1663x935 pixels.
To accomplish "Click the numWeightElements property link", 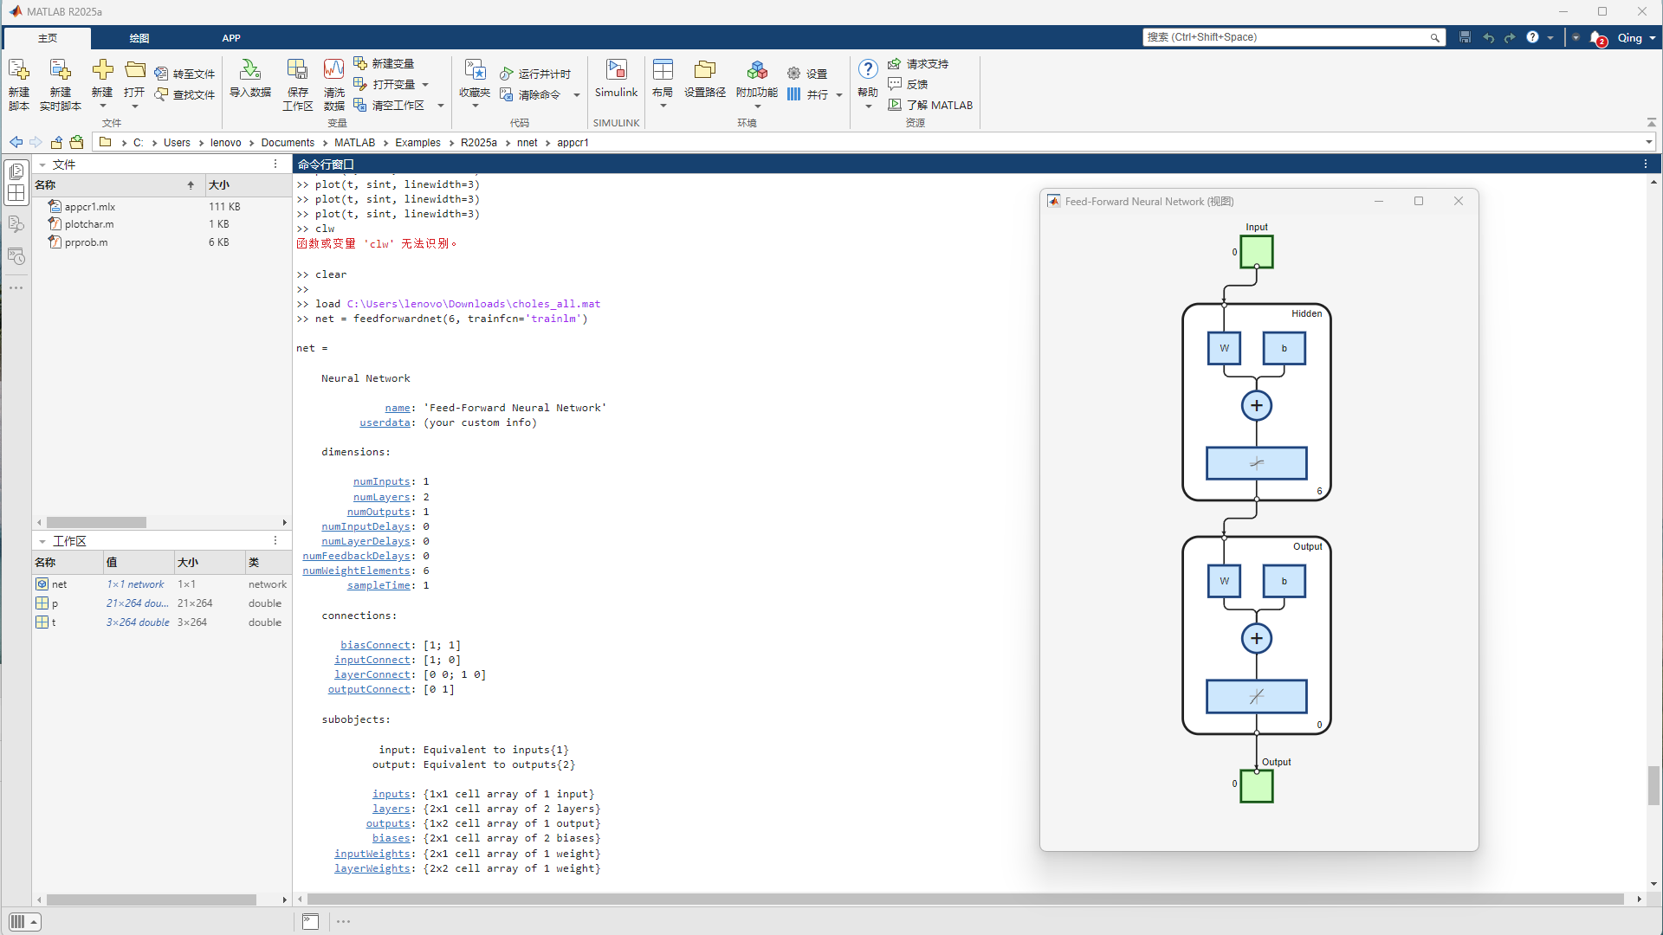I will [x=356, y=571].
